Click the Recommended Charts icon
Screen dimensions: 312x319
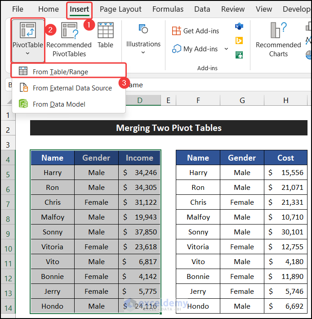278,31
